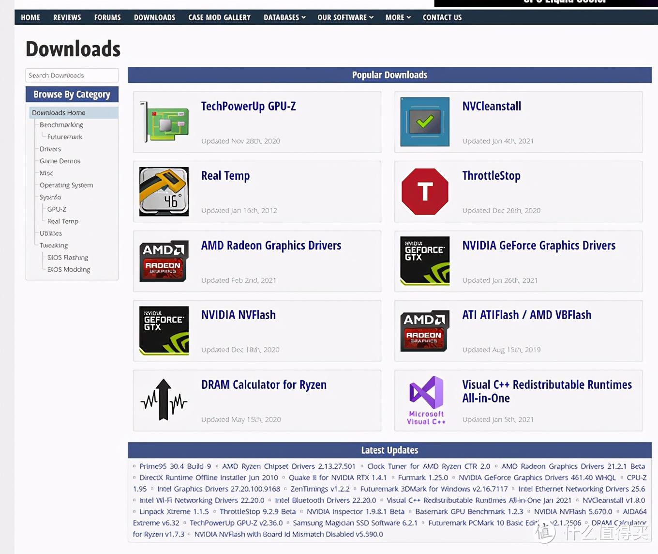
Task: Select the AMD Radeon Graphics Drivers logo
Action: pos(164,261)
